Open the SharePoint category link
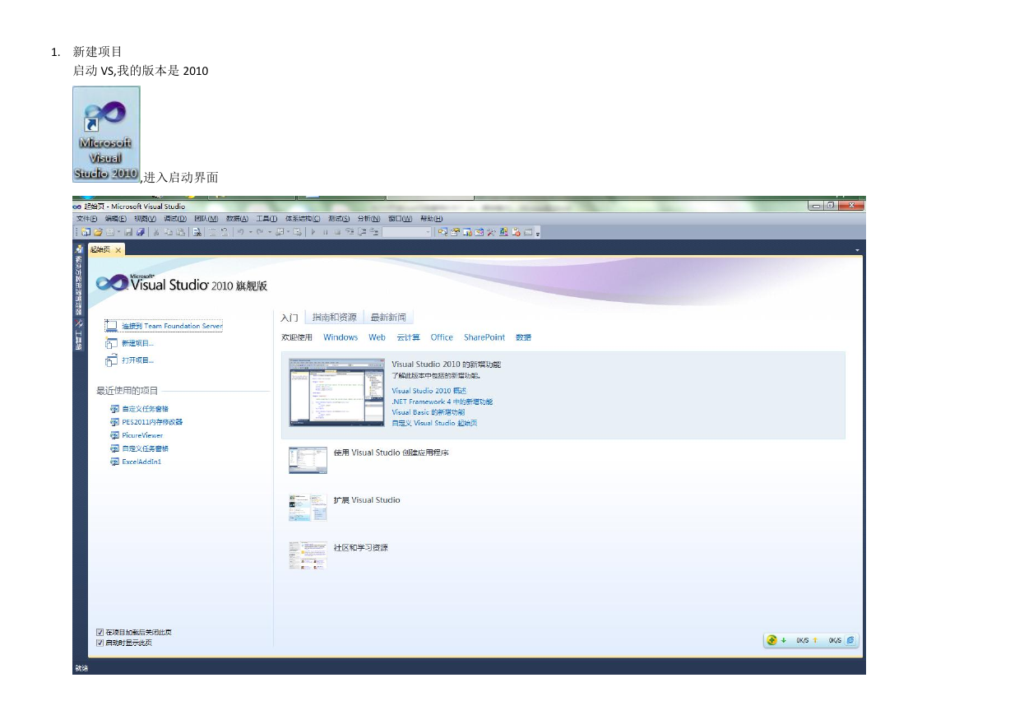1010x715 pixels. [x=484, y=337]
